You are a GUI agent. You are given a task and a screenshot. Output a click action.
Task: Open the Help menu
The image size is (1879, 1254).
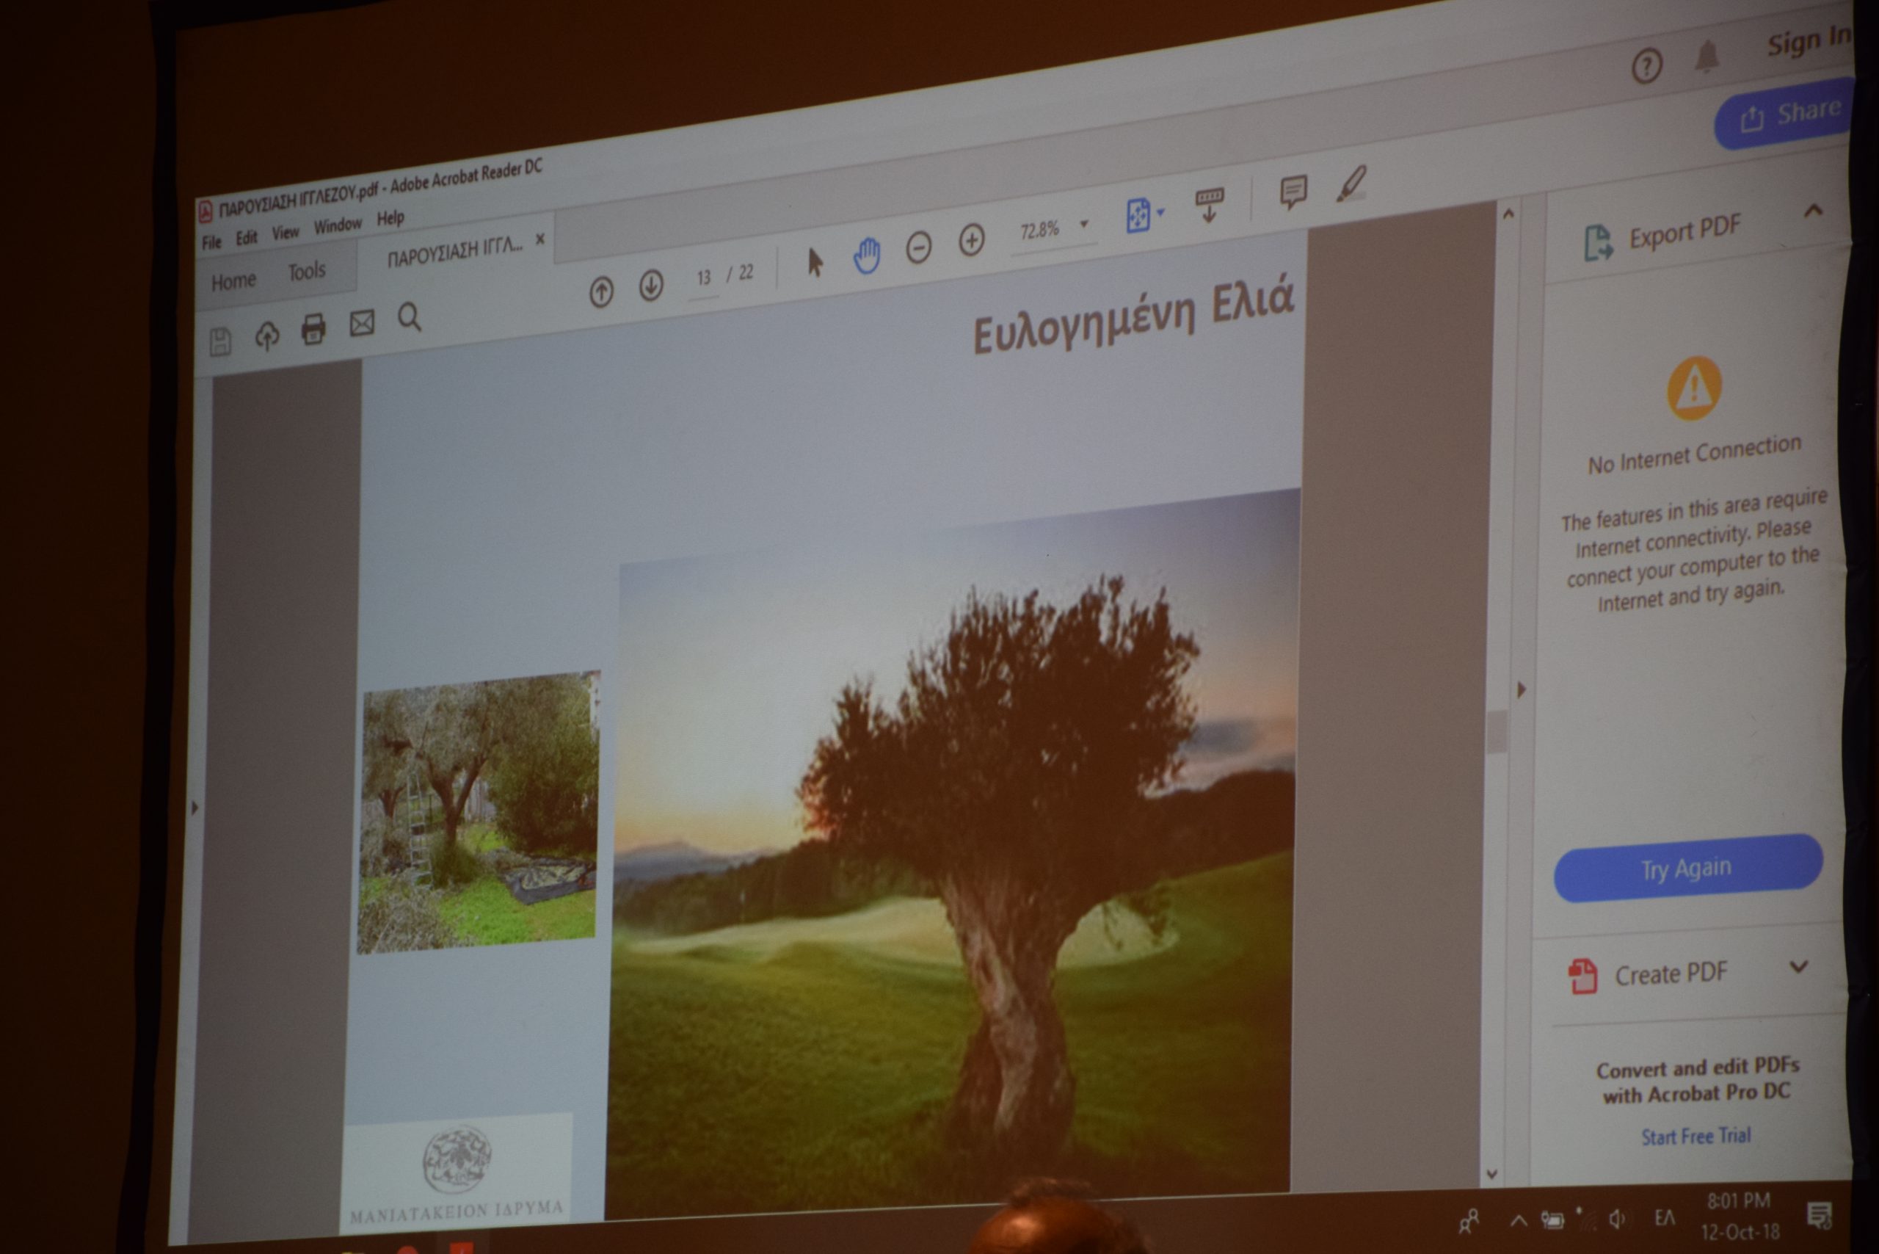(390, 217)
